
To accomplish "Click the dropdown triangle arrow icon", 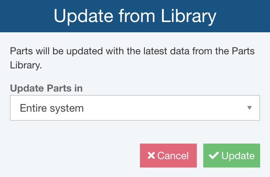I will [249, 108].
